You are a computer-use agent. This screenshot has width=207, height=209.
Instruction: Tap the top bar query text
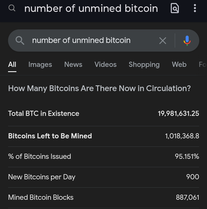click(91, 8)
